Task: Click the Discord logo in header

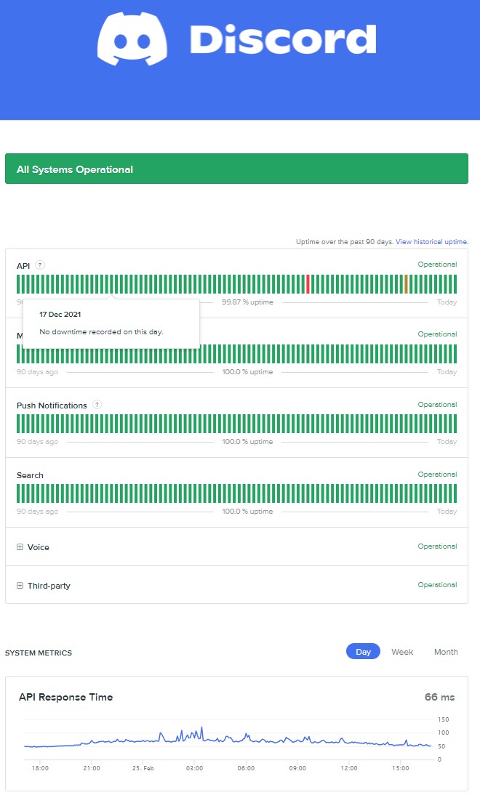Action: [236, 39]
